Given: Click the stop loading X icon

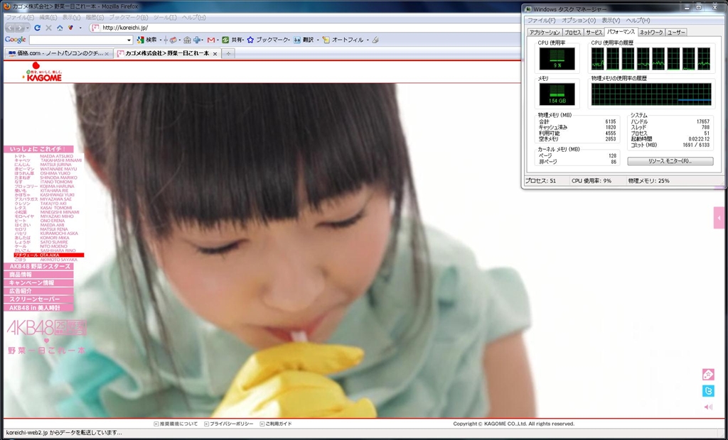Looking at the screenshot, I should coord(48,28).
